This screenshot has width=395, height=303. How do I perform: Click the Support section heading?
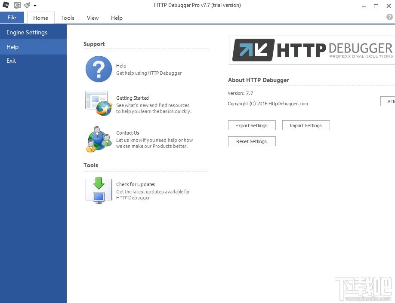point(94,44)
